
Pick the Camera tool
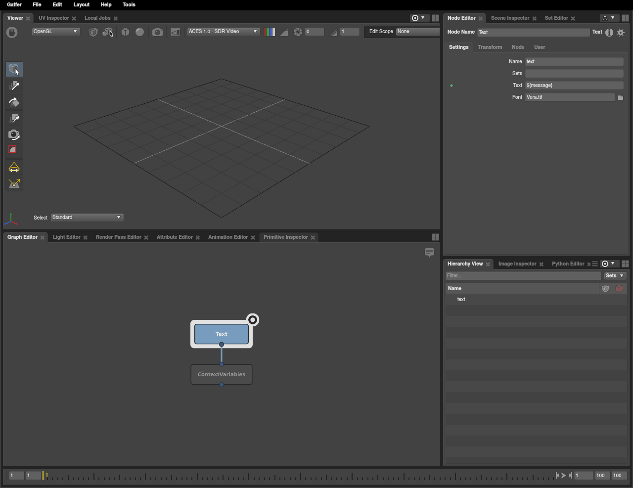[x=14, y=134]
